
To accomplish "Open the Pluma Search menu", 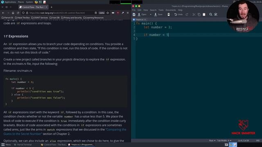I will pyautogui.click(x=153, y=10).
